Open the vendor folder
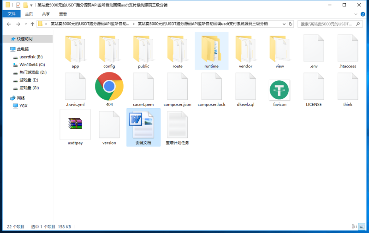Viewport: 369px width, 233px height. 245,52
